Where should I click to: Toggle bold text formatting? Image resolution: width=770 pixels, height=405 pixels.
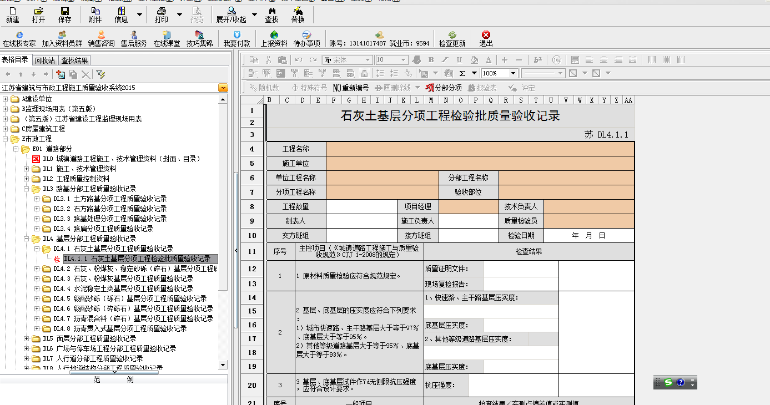click(x=431, y=60)
